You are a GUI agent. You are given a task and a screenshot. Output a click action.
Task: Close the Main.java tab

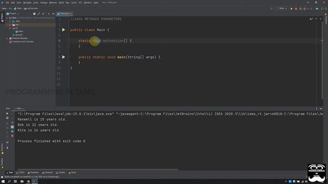[x=71, y=14]
